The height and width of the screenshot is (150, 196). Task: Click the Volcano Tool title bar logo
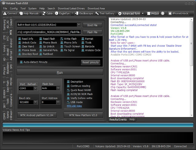point(3,3)
